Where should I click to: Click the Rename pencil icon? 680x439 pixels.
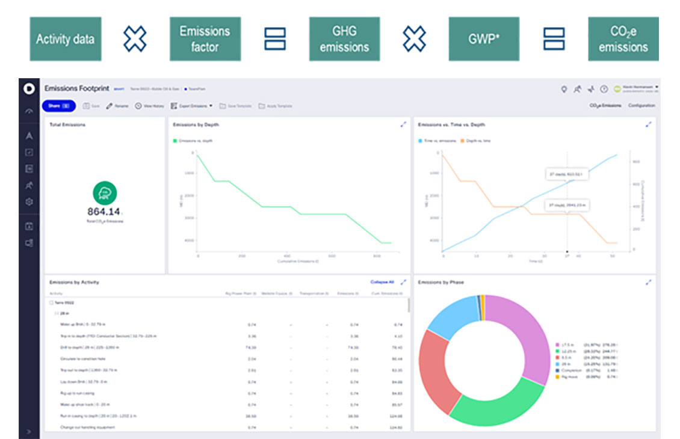110,106
